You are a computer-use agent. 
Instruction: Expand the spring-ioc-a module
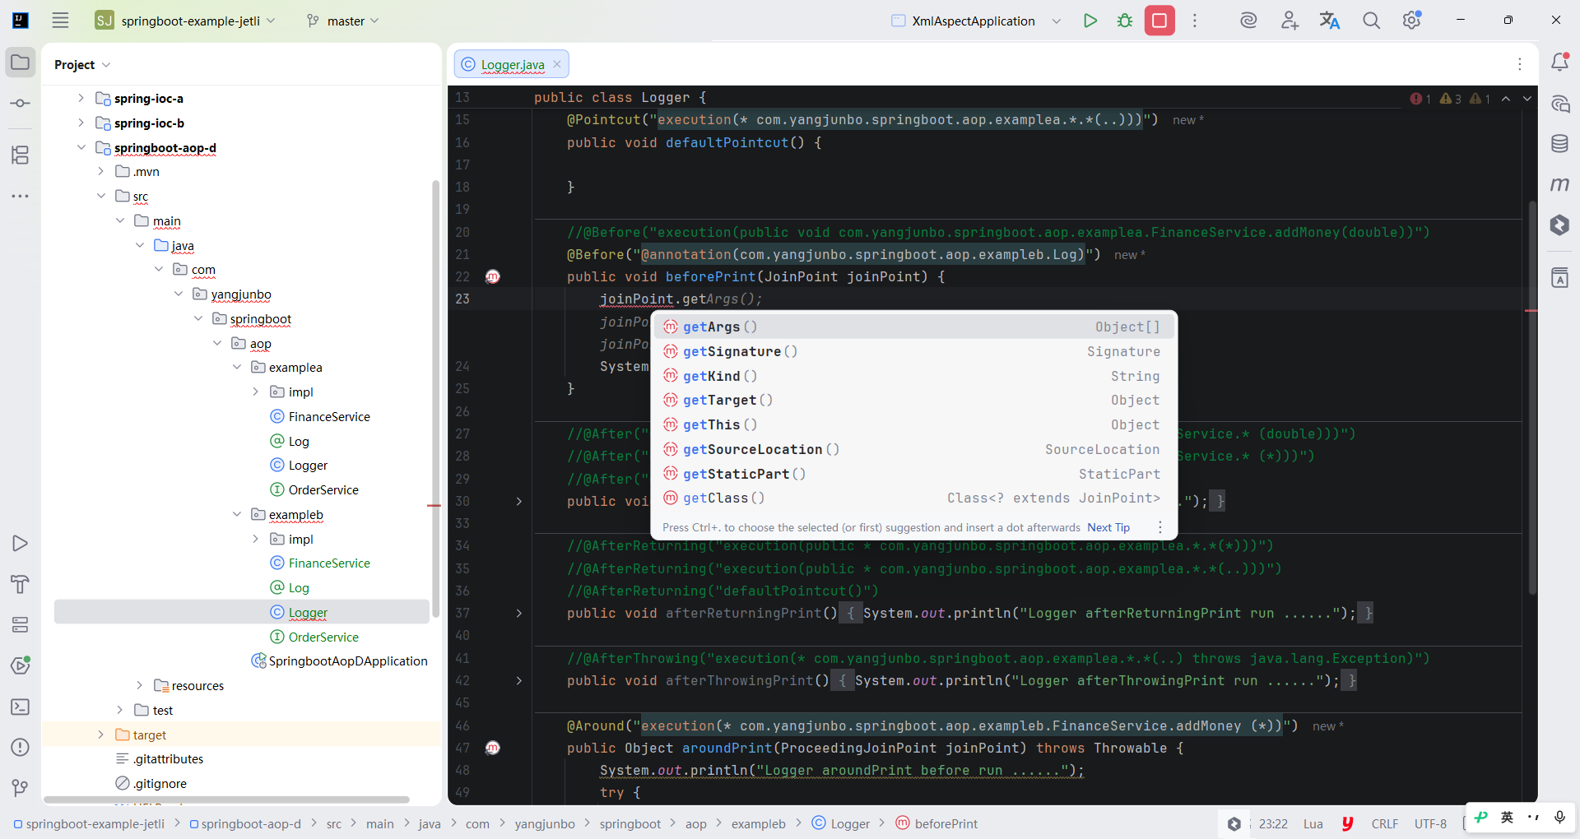point(81,98)
